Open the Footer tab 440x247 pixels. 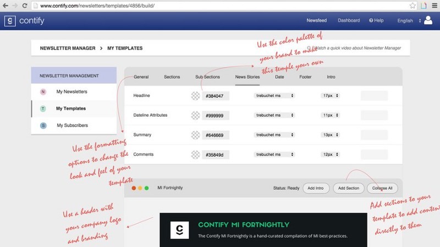(305, 77)
